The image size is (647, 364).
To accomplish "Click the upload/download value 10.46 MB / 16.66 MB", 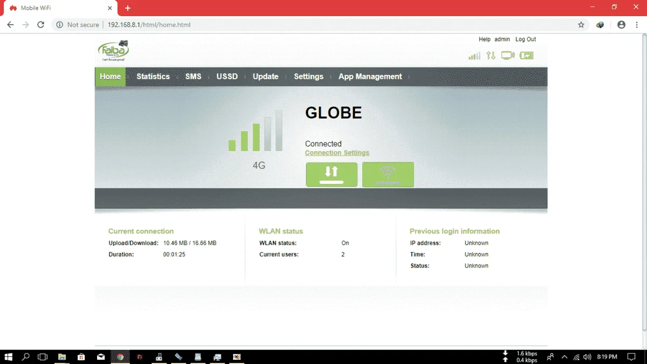I will click(190, 243).
